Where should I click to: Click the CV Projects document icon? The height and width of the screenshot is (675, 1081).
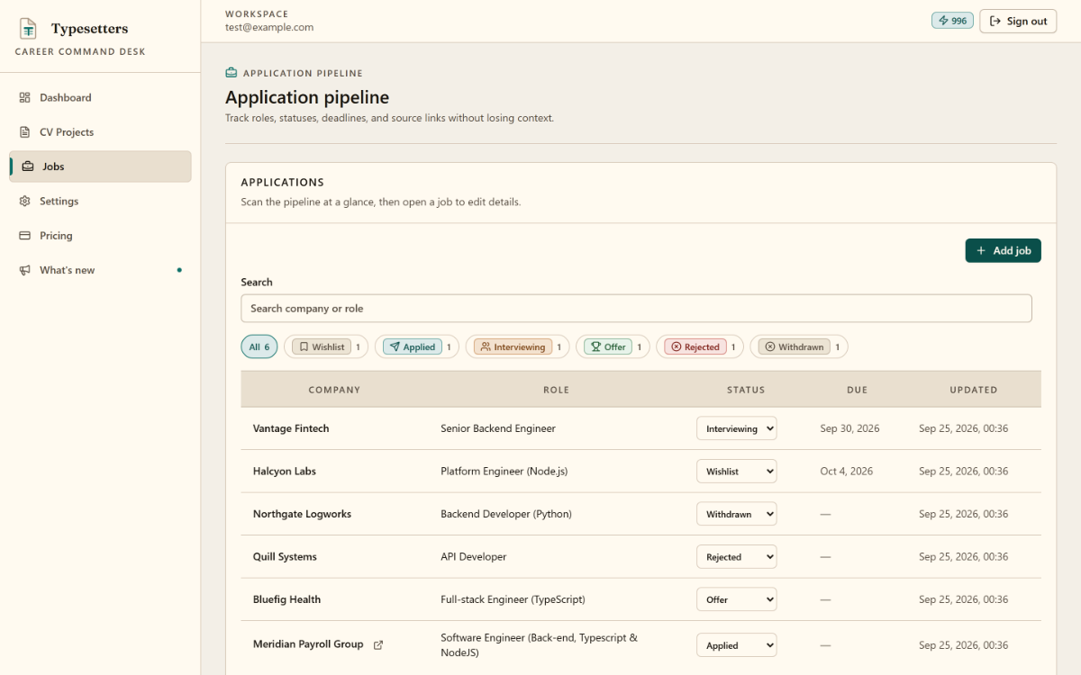click(x=24, y=132)
